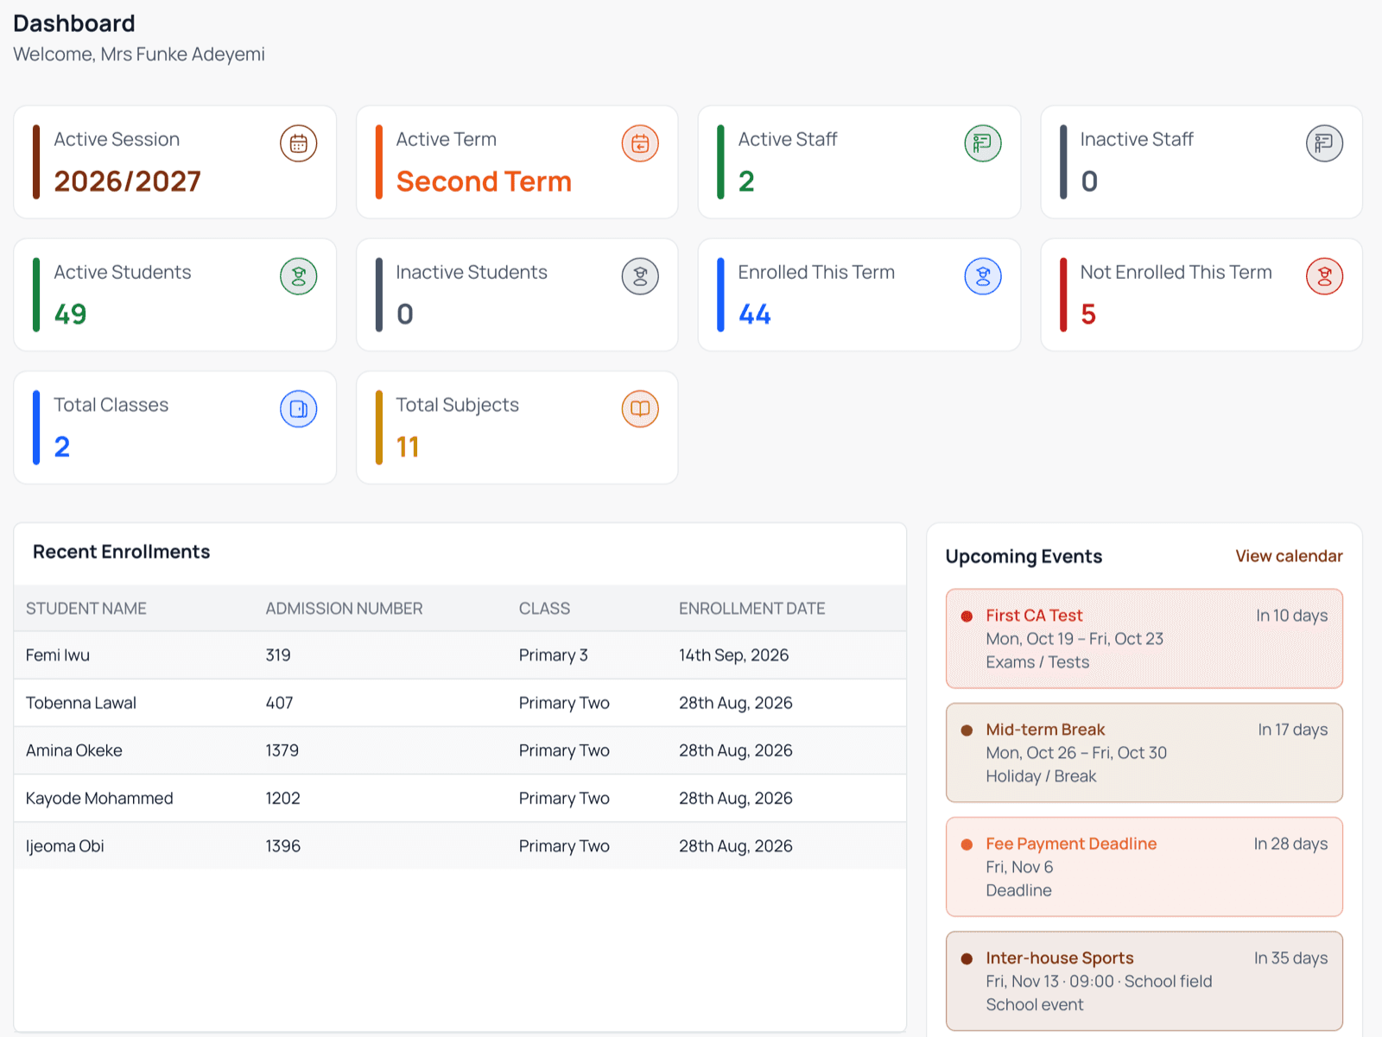Screen dimensions: 1382x1037
Task: Open the Fee Payment Deadline event
Action: [x=1144, y=867]
